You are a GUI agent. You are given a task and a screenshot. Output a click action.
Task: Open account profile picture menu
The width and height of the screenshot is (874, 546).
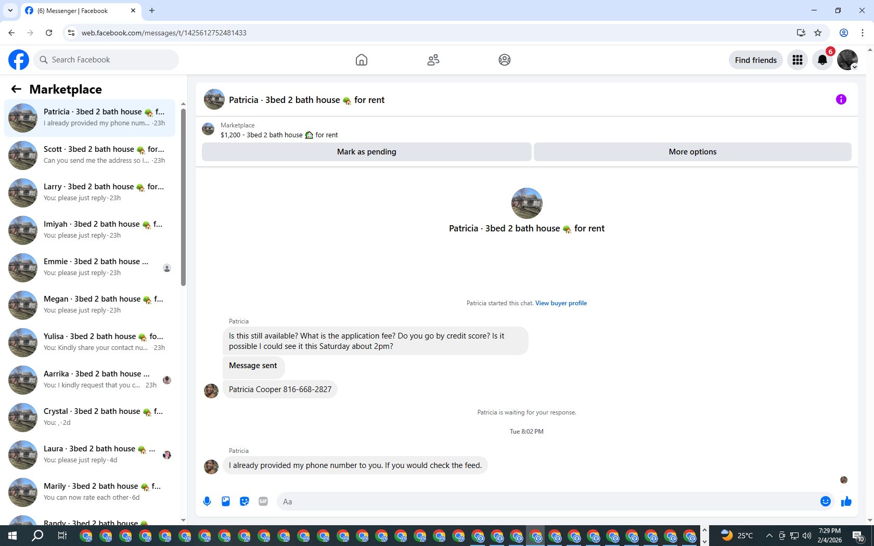click(x=847, y=60)
